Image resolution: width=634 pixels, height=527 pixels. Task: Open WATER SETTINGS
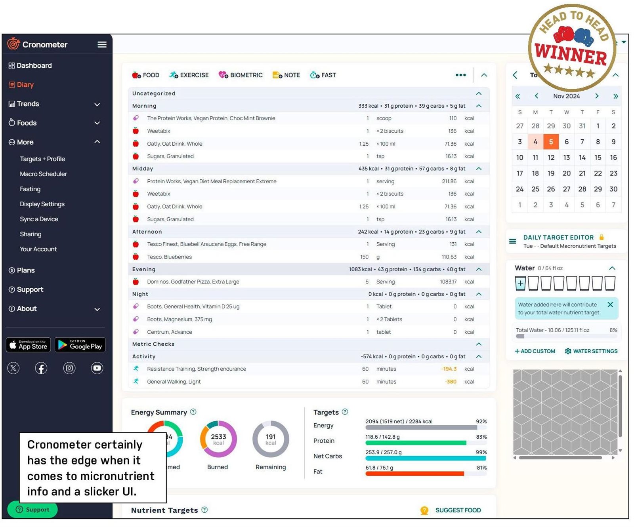click(591, 351)
